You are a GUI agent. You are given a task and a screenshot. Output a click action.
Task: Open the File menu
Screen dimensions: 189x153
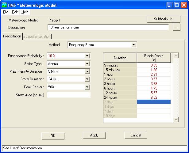[x=6, y=12]
